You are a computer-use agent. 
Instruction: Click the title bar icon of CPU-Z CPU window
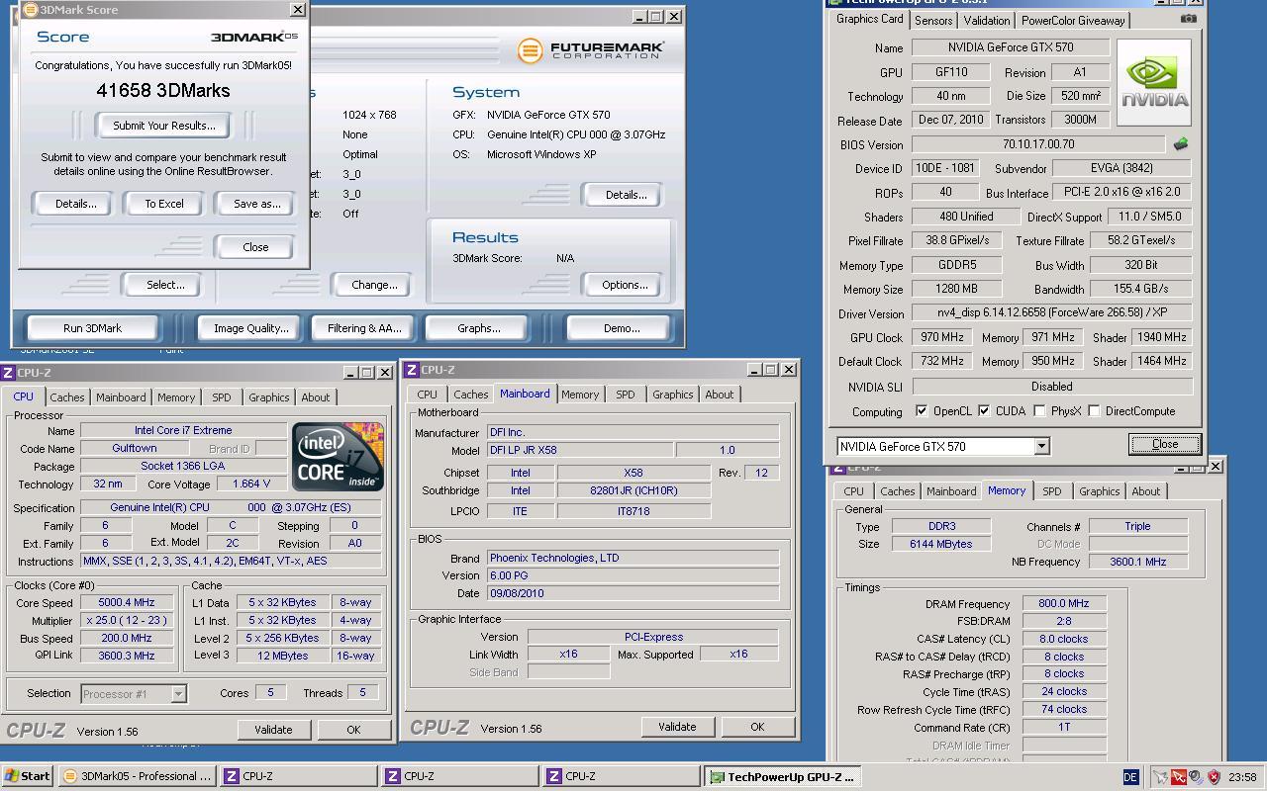point(8,373)
